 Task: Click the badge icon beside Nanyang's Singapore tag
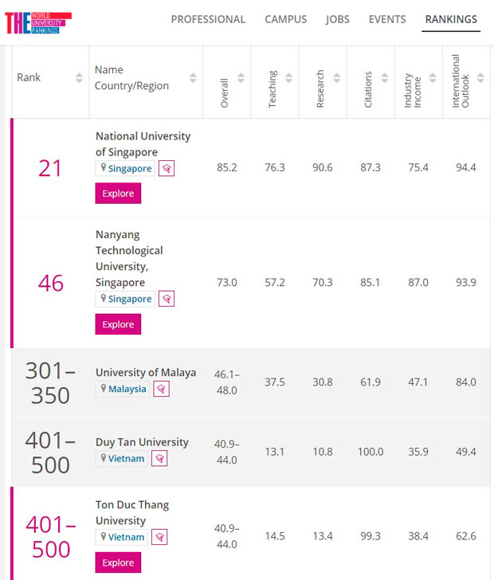pyautogui.click(x=167, y=299)
